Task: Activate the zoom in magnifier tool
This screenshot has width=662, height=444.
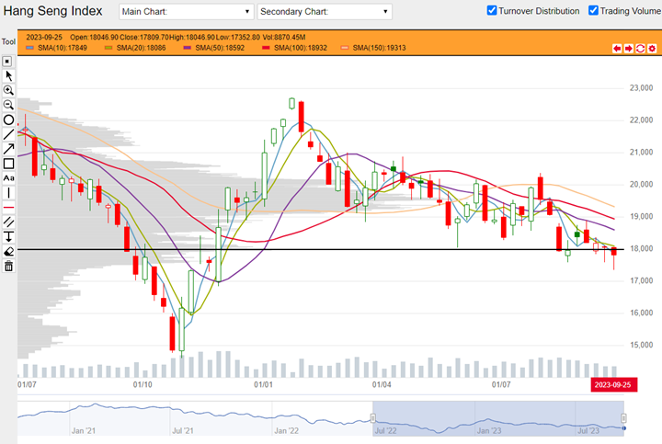Action: pyautogui.click(x=8, y=90)
